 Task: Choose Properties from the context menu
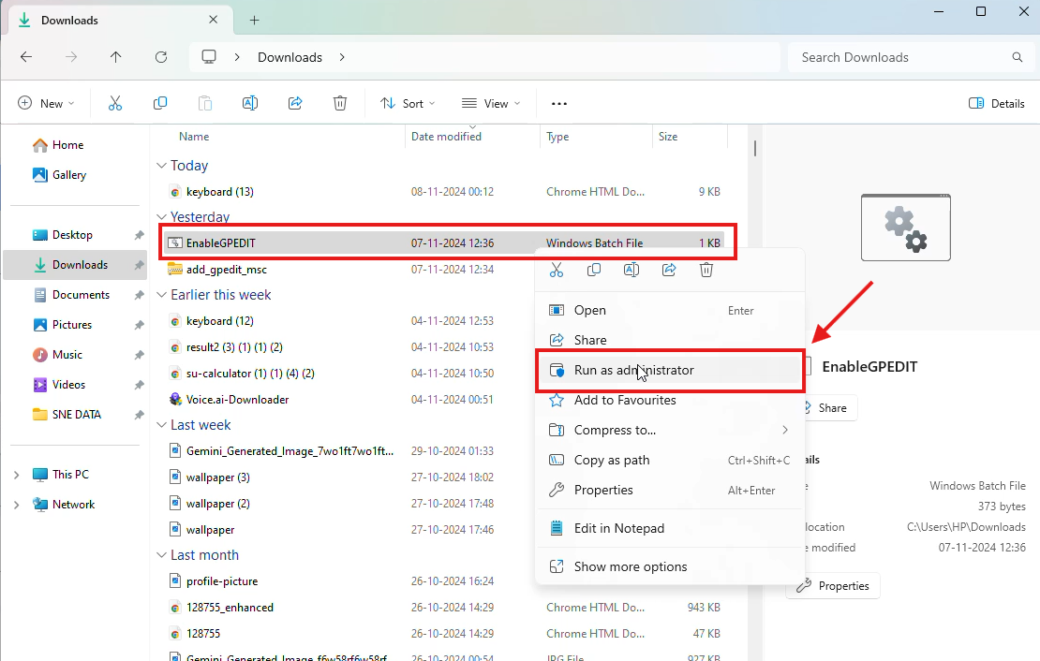[x=670, y=490]
